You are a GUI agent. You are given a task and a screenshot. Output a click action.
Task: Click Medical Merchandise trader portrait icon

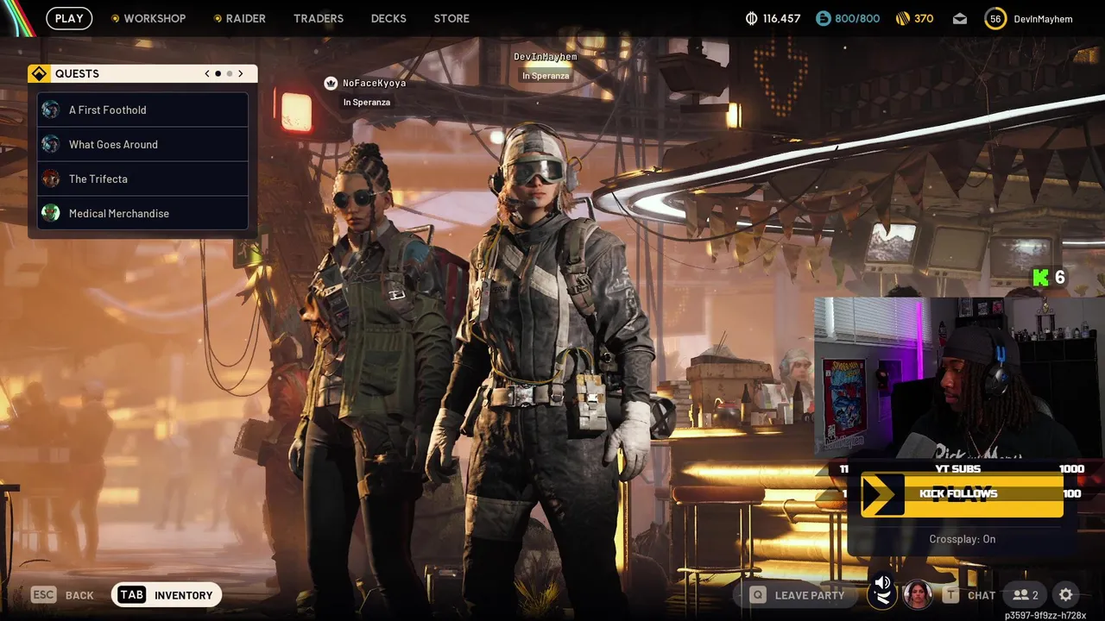coord(51,213)
